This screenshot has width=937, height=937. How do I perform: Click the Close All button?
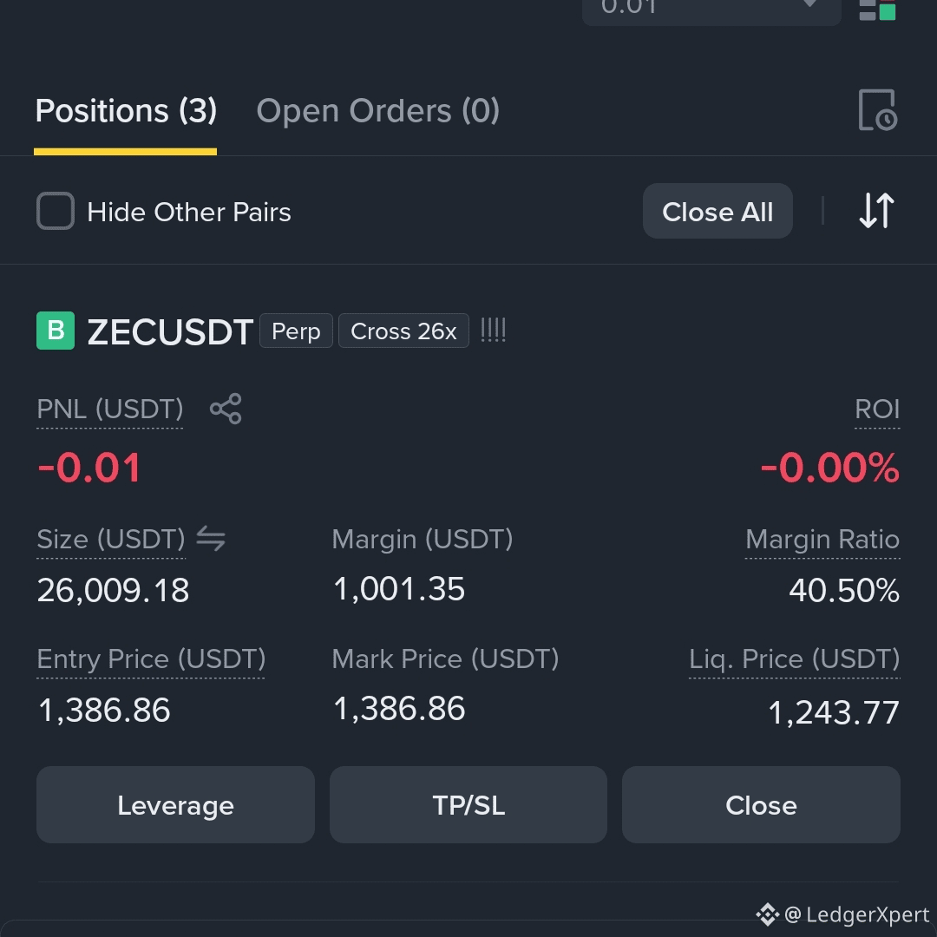717,211
